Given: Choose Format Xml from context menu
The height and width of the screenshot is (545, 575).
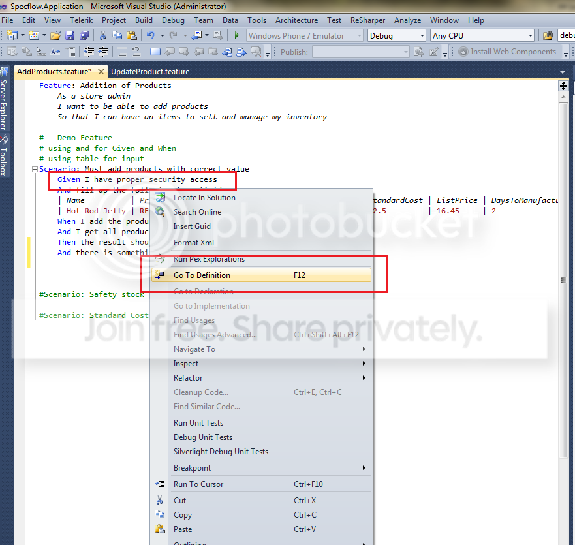Looking at the screenshot, I should [x=261, y=242].
